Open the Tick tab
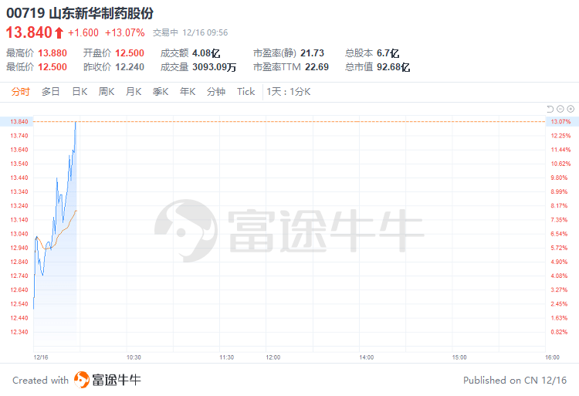Image resolution: width=579 pixels, height=396 pixels. [246, 92]
